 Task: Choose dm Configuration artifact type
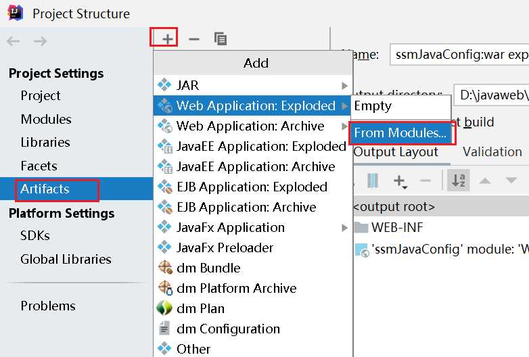(253, 329)
